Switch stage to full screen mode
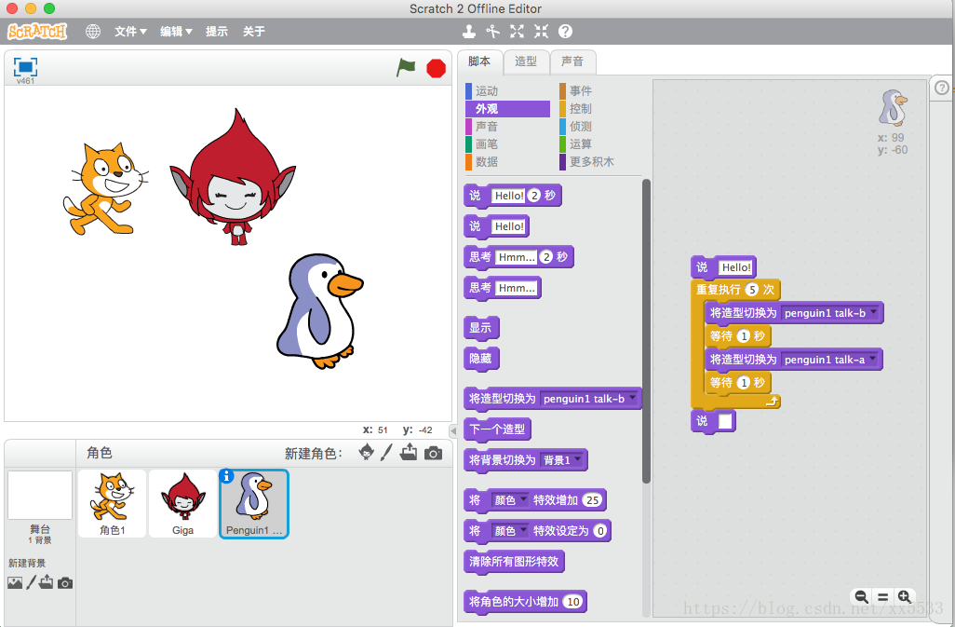Viewport: 955px width, 627px height. 25,67
